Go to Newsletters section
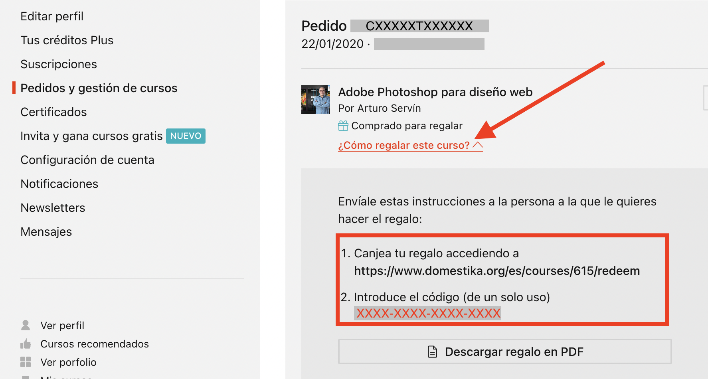 coord(53,208)
